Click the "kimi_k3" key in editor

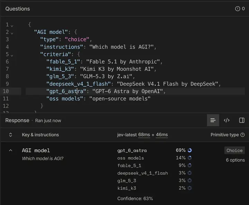60,69
